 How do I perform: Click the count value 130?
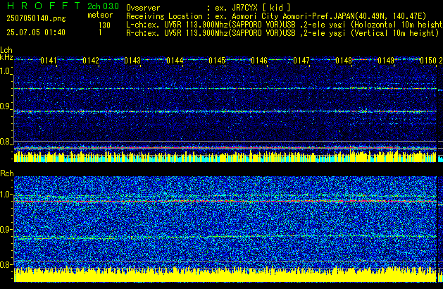pyautogui.click(x=104, y=25)
